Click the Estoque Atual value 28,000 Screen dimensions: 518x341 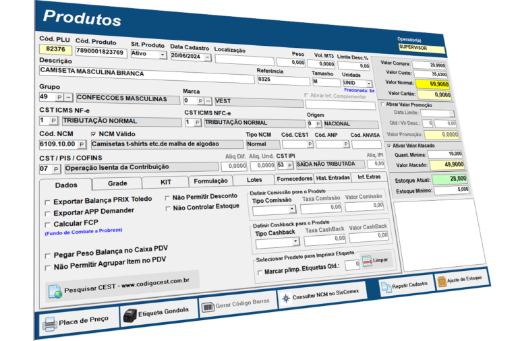[450, 179]
